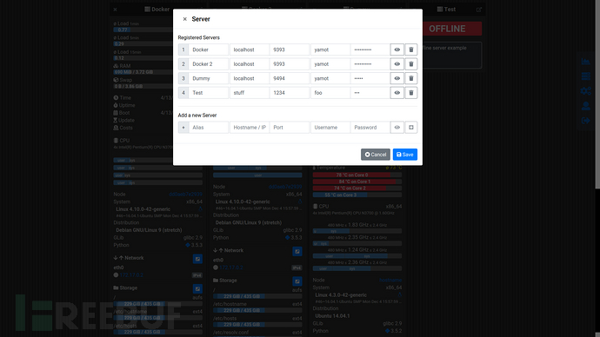This screenshot has width=600, height=337.
Task: Edit username yamot in Dummy row
Action: pos(330,78)
